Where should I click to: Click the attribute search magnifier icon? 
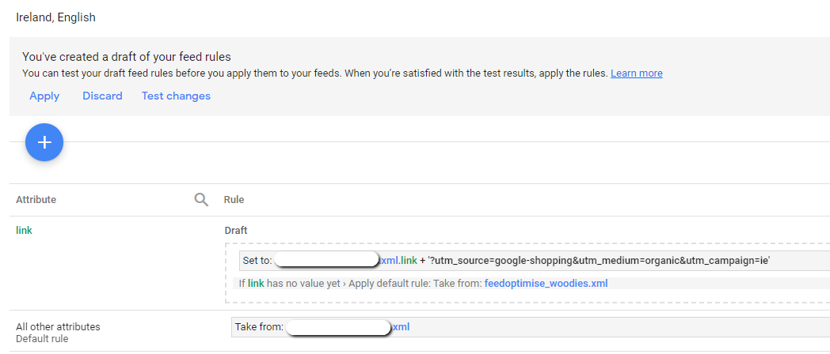(x=201, y=199)
